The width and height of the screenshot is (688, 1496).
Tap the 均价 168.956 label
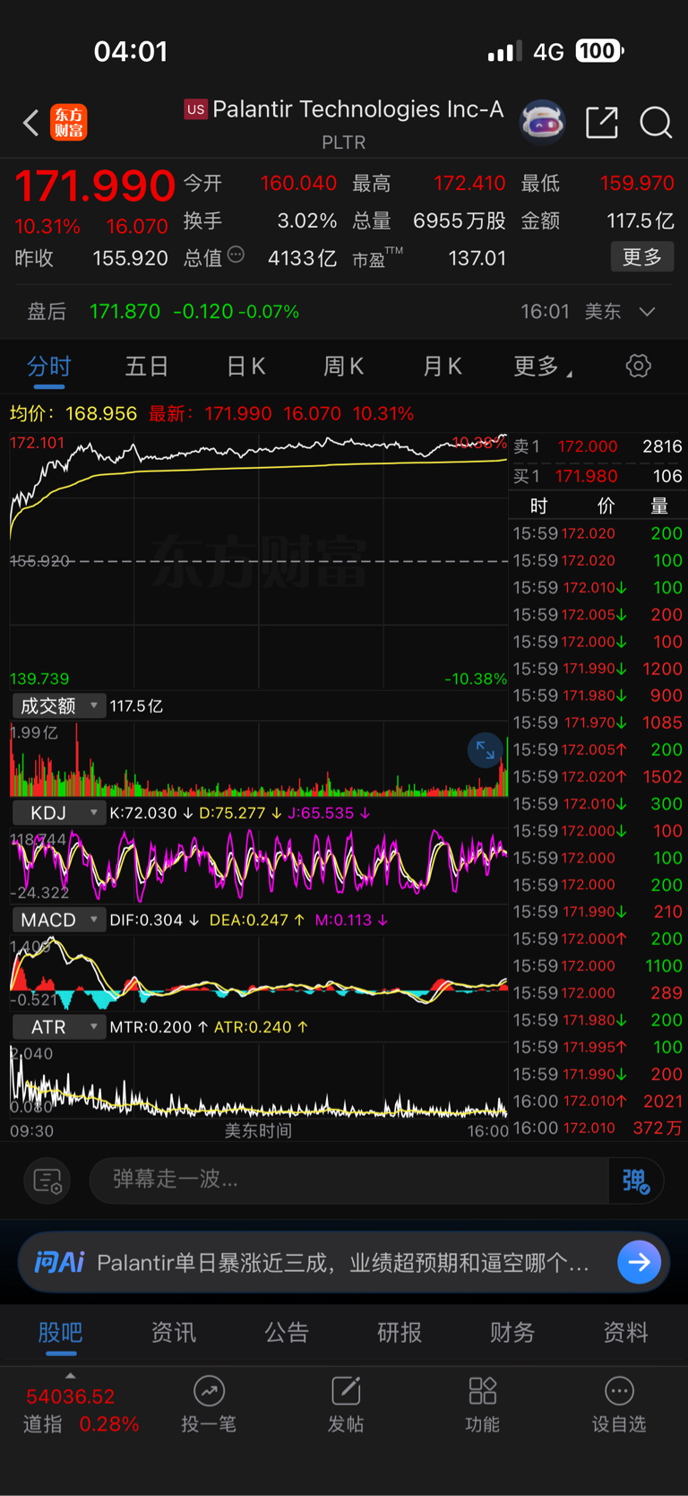73,413
